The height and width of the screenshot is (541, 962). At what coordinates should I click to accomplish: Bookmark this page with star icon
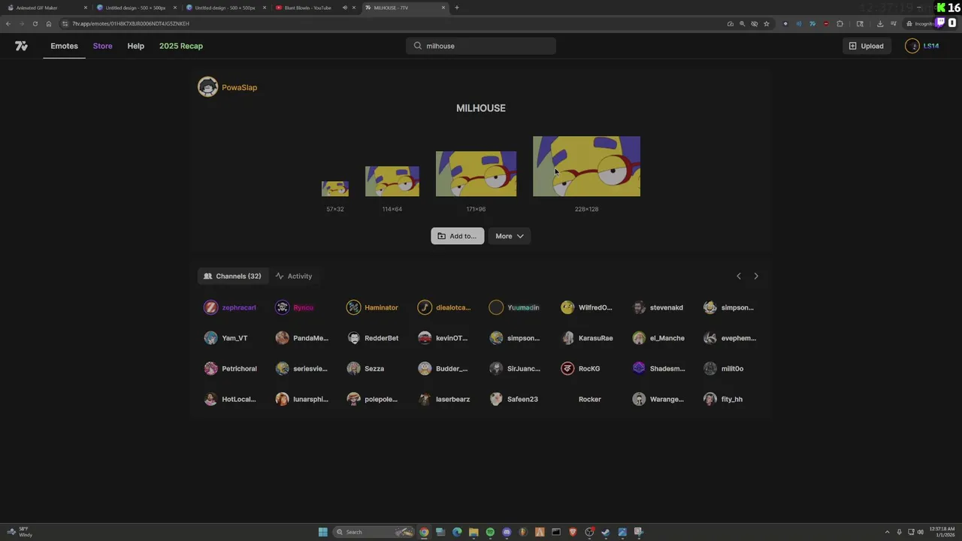pos(767,23)
